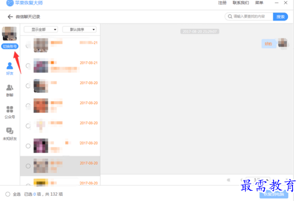The height and width of the screenshot is (201, 300).
Task: Click the magnifier icon in search box
Action: [x=230, y=17]
